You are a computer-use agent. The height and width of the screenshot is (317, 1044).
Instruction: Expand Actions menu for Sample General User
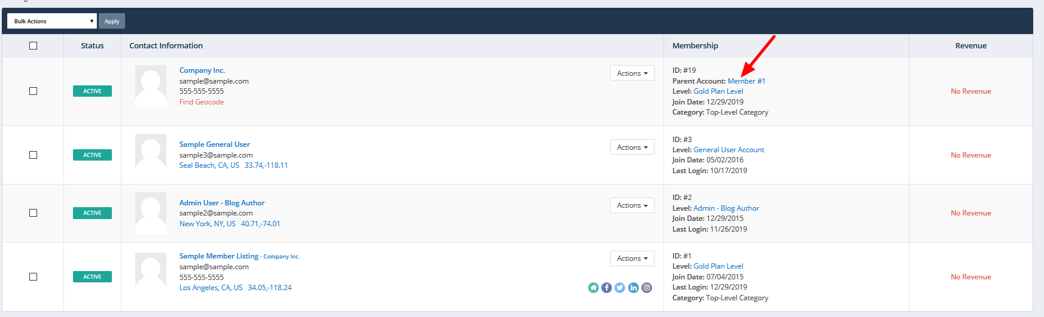[x=632, y=147]
